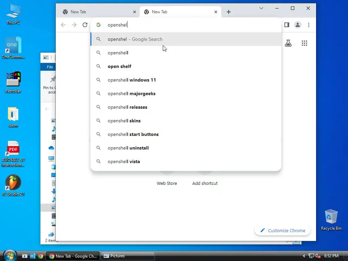Pick 'openshell releases' suggestion
This screenshot has height=261, width=348.
(x=186, y=107)
